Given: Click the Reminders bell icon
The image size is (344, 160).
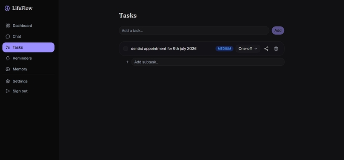Looking at the screenshot, I should pos(8,58).
